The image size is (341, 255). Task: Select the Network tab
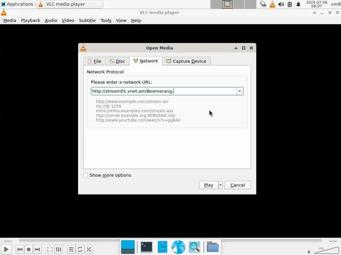[x=146, y=61]
